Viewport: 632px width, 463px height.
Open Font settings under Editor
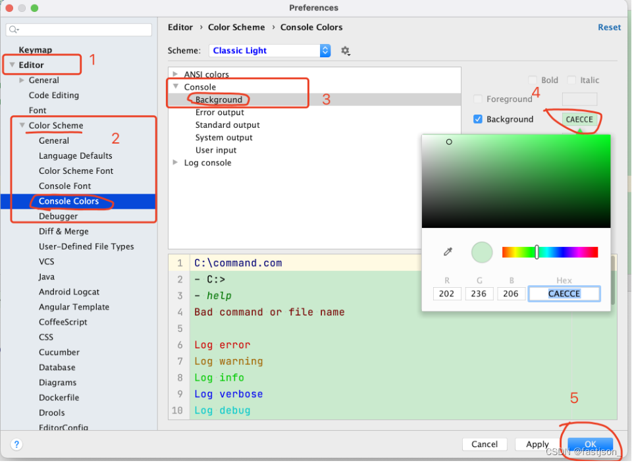pyautogui.click(x=38, y=110)
